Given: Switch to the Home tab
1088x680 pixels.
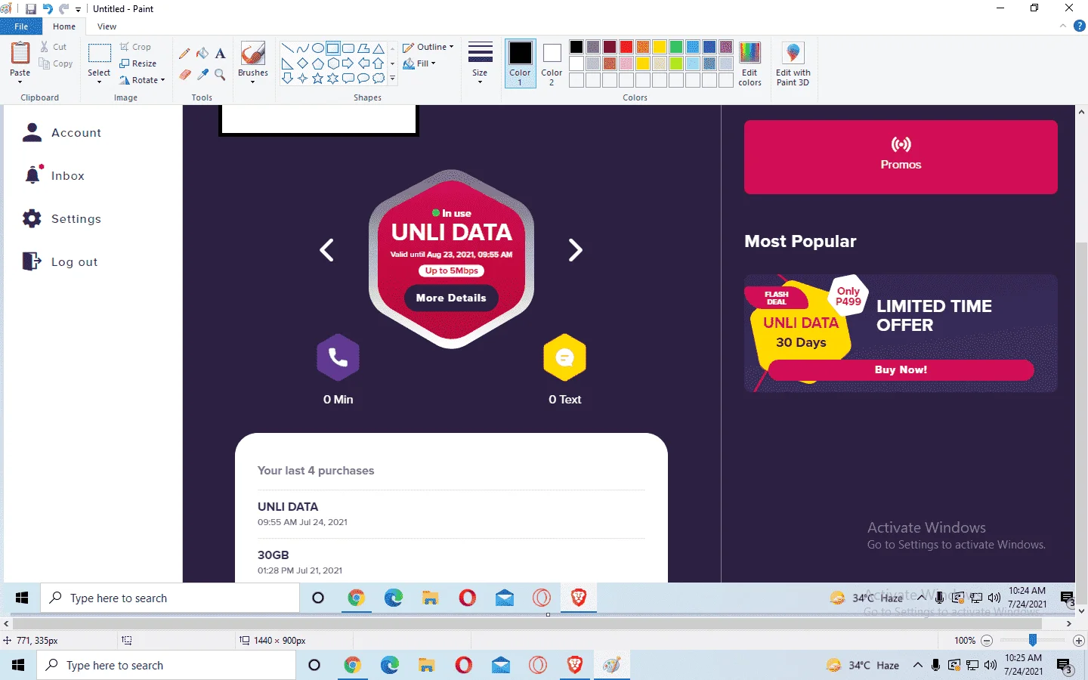Looking at the screenshot, I should 64,26.
